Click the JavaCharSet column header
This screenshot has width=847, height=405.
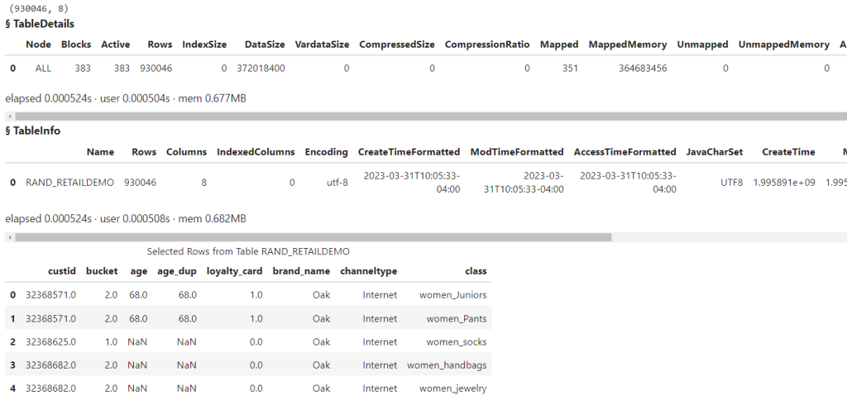tap(715, 152)
